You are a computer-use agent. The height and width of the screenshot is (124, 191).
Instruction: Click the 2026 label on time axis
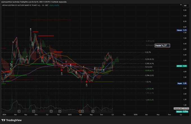coord(136,114)
